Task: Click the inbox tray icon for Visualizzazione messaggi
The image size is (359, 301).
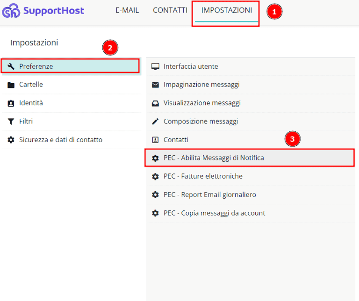Action: tap(156, 103)
